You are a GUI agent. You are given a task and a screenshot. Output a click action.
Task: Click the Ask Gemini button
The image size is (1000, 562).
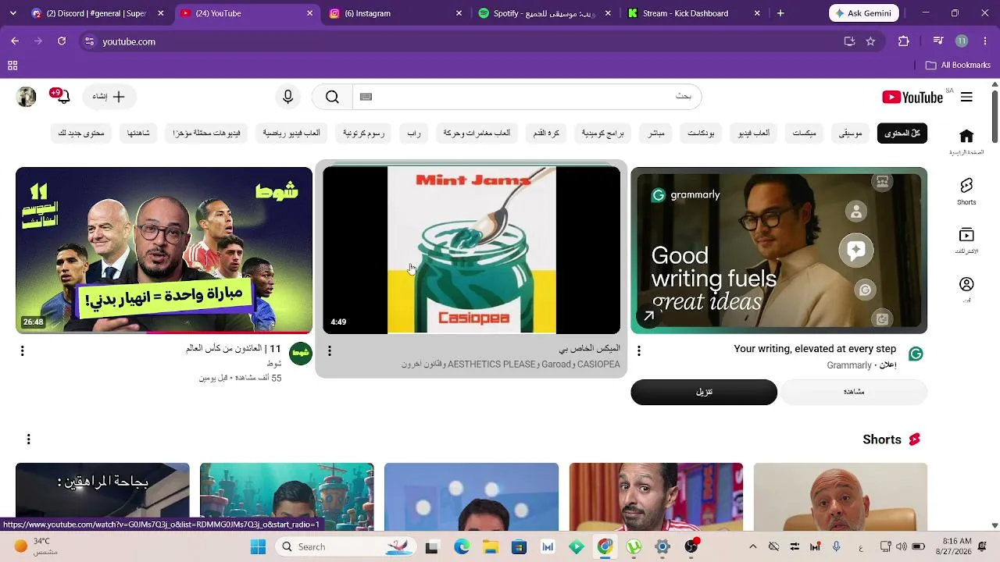(x=863, y=13)
